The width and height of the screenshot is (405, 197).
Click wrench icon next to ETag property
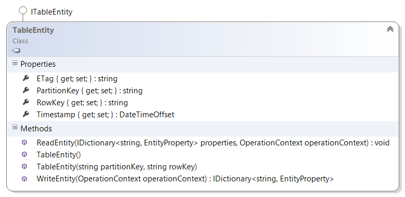coord(26,78)
